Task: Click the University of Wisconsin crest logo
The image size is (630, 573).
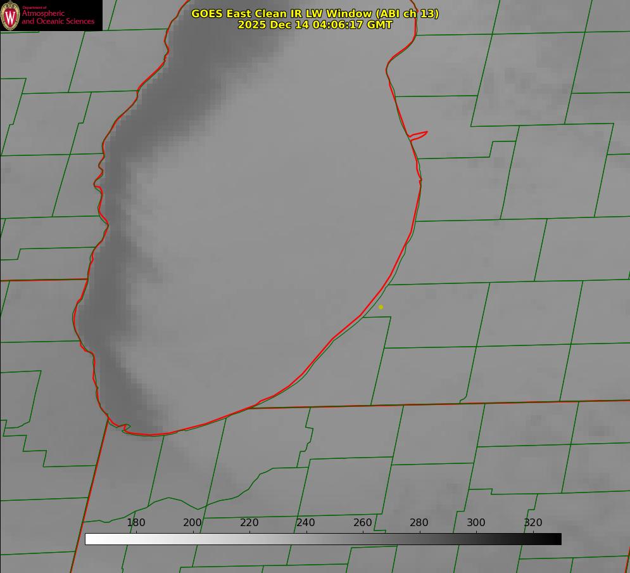Action: tap(10, 15)
